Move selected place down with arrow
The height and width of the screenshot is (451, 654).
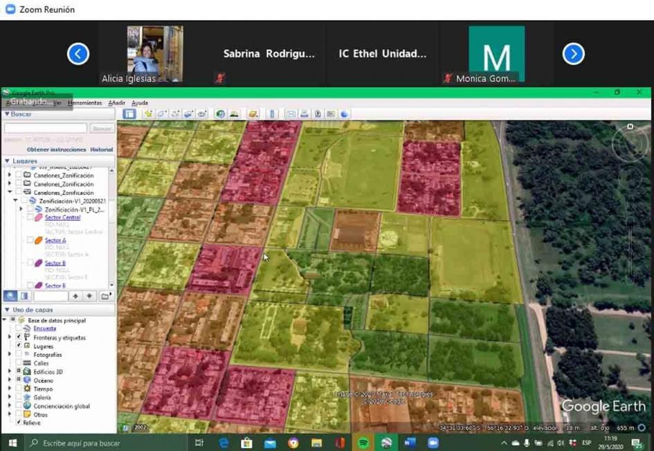[89, 296]
